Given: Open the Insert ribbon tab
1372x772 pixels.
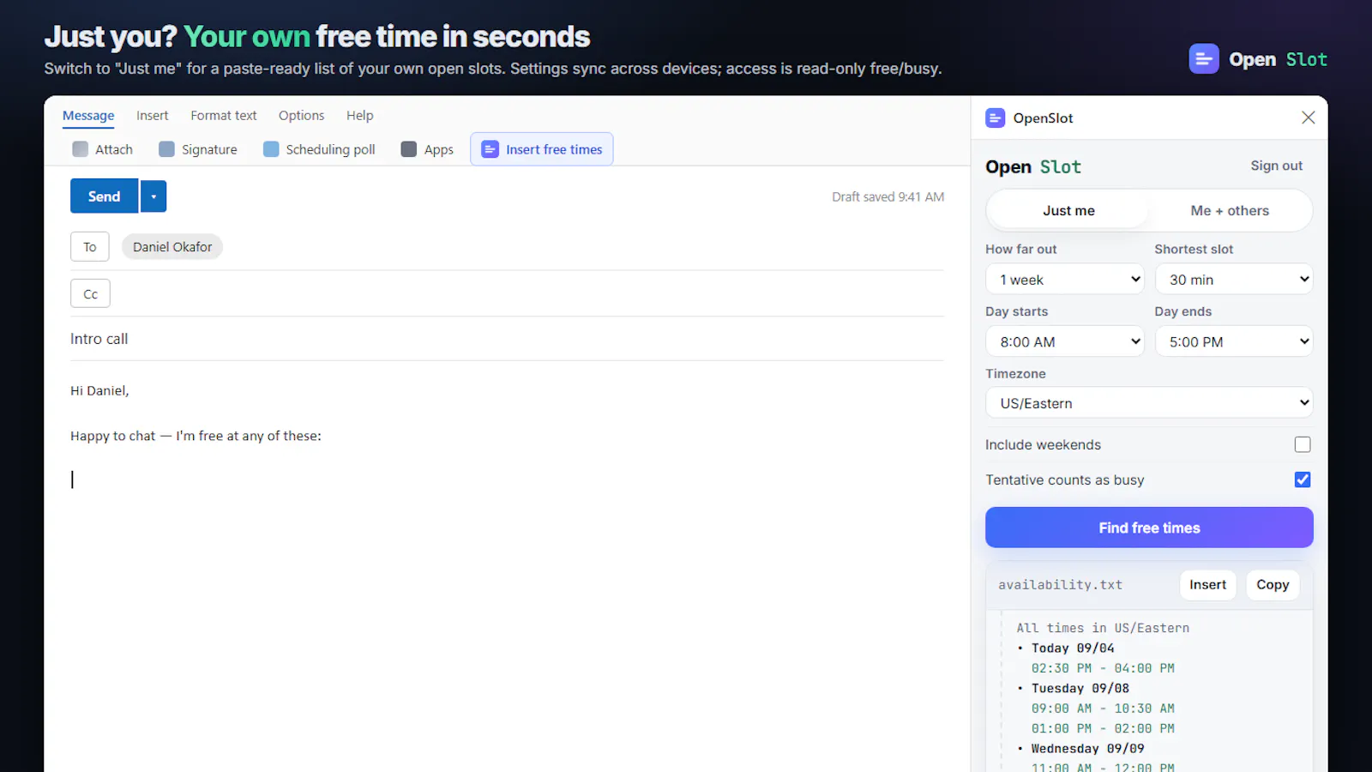Looking at the screenshot, I should coord(153,116).
